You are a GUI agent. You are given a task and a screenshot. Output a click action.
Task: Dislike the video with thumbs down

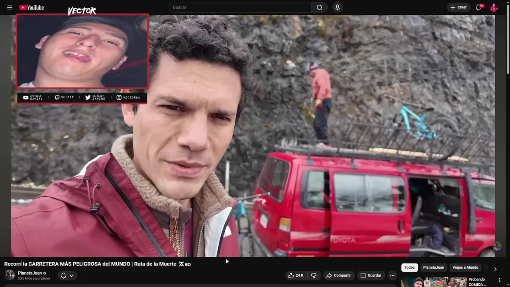[314, 275]
